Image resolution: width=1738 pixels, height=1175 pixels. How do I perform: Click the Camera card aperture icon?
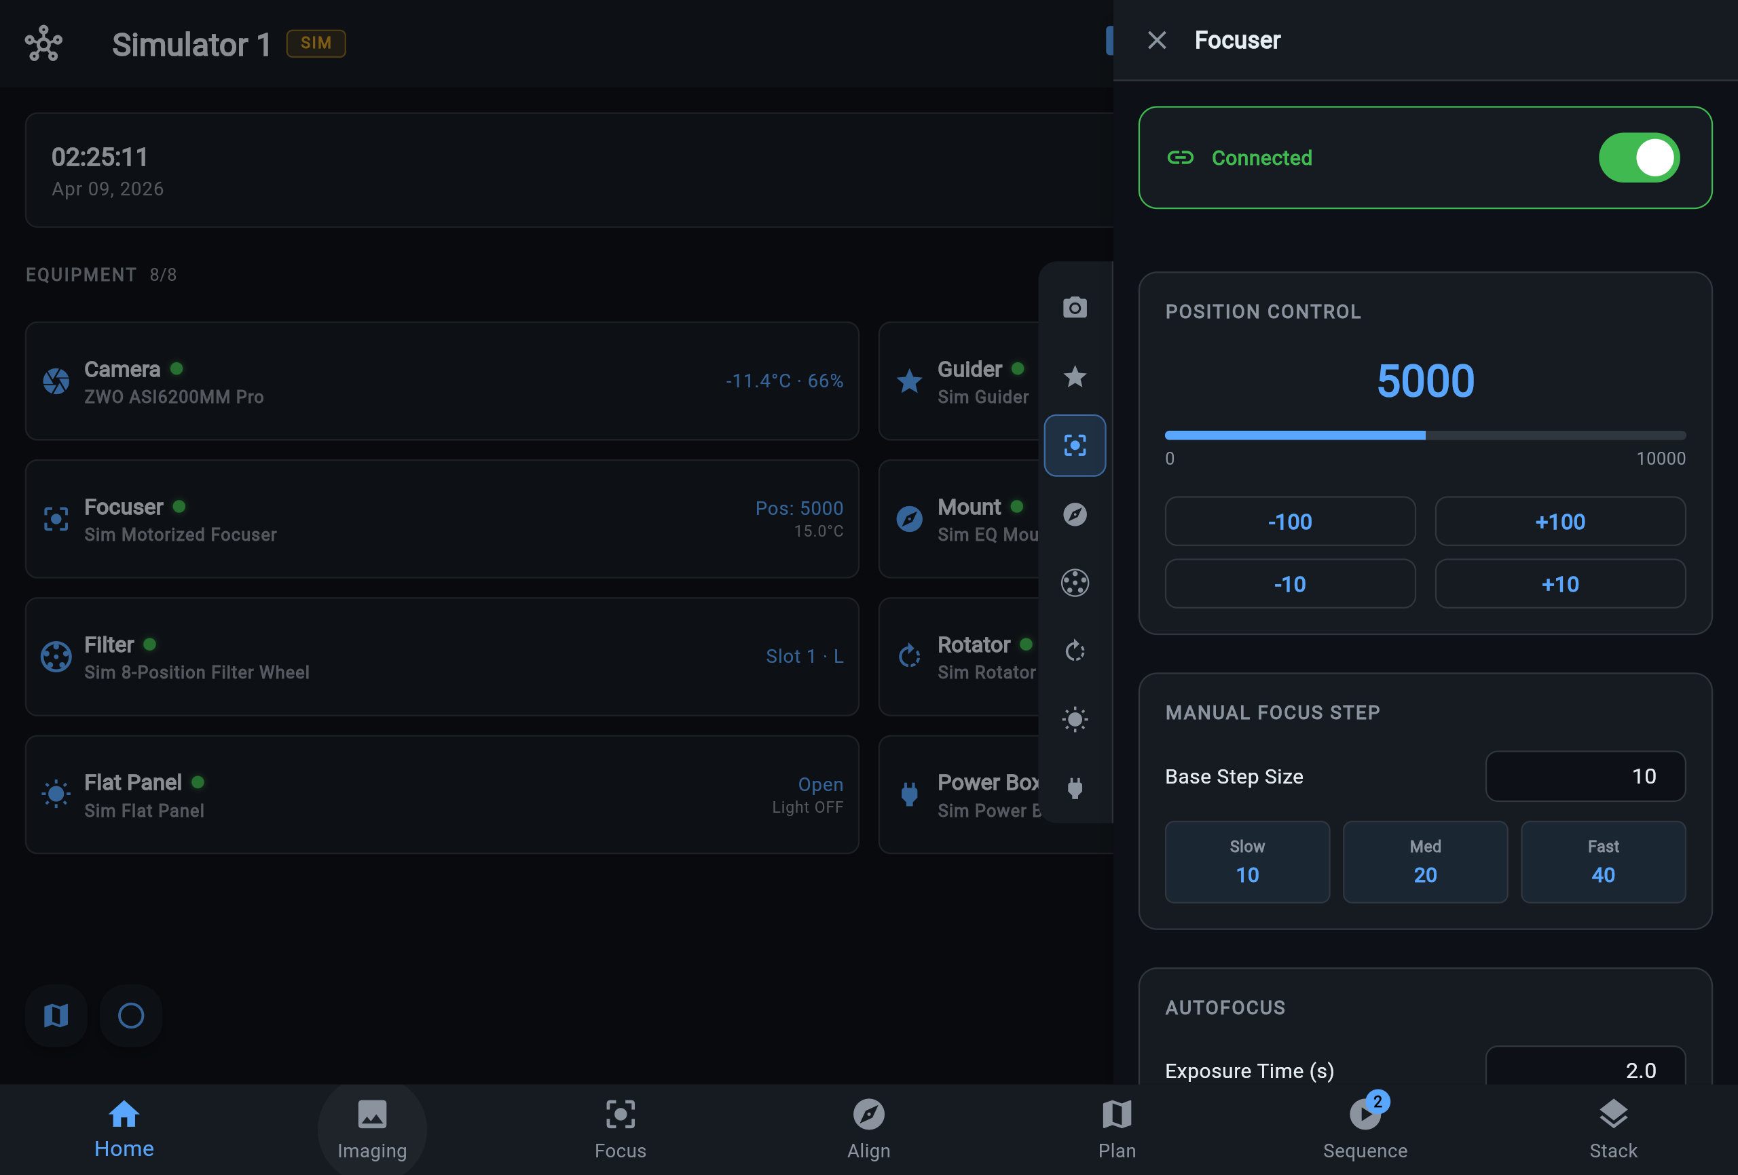(56, 381)
